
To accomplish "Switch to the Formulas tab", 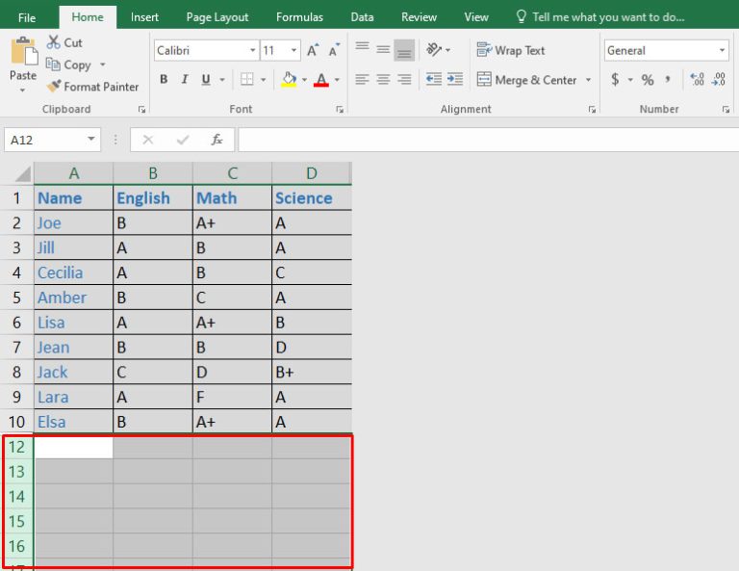I will (300, 17).
